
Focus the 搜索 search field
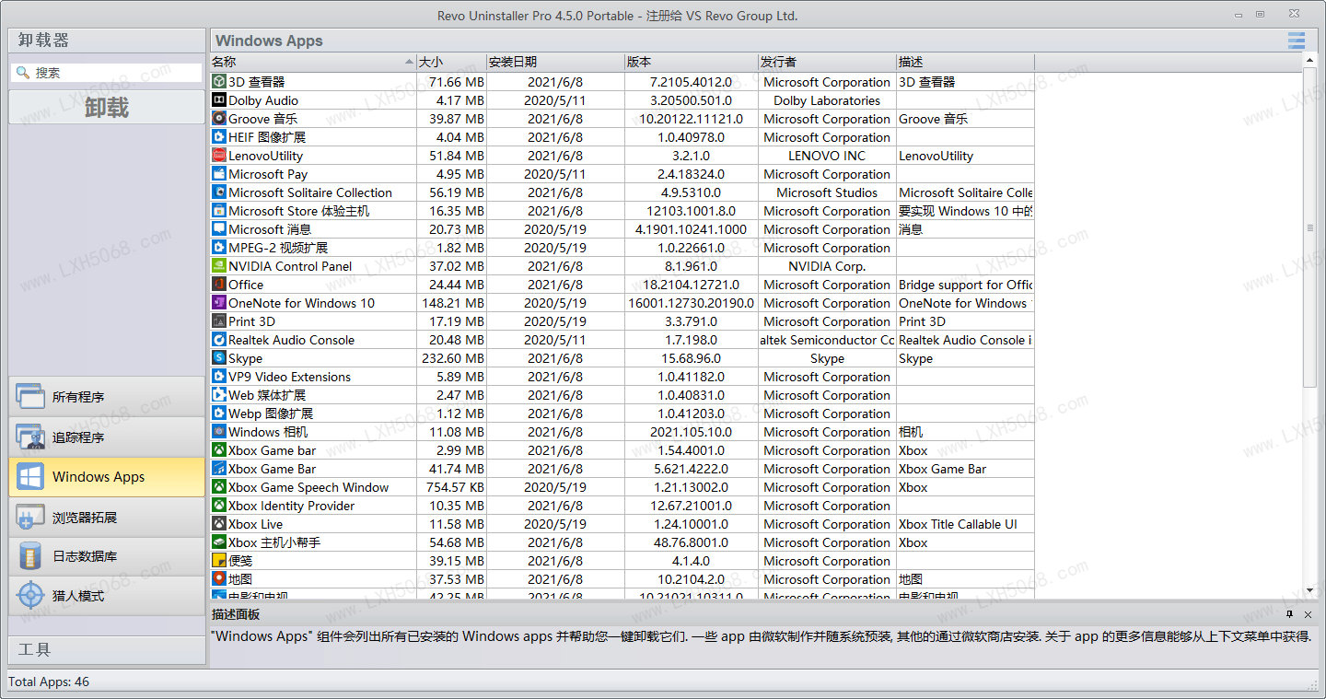point(107,73)
